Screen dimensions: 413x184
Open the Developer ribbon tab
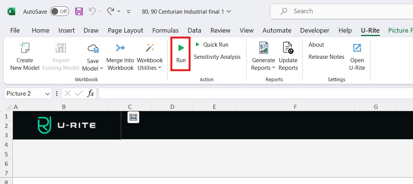(315, 30)
